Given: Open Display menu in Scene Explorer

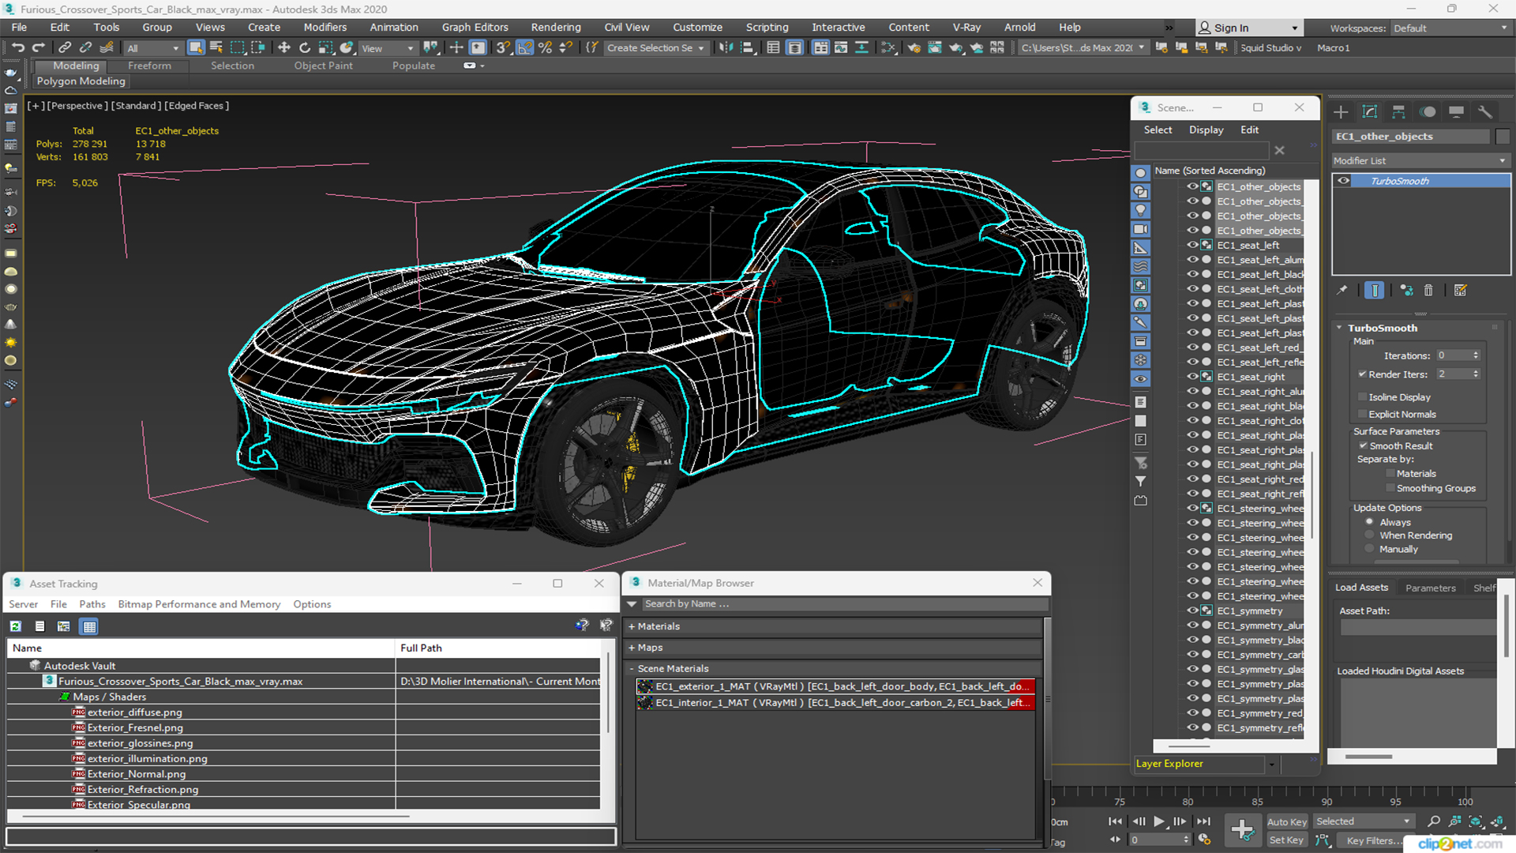Looking at the screenshot, I should coord(1206,130).
